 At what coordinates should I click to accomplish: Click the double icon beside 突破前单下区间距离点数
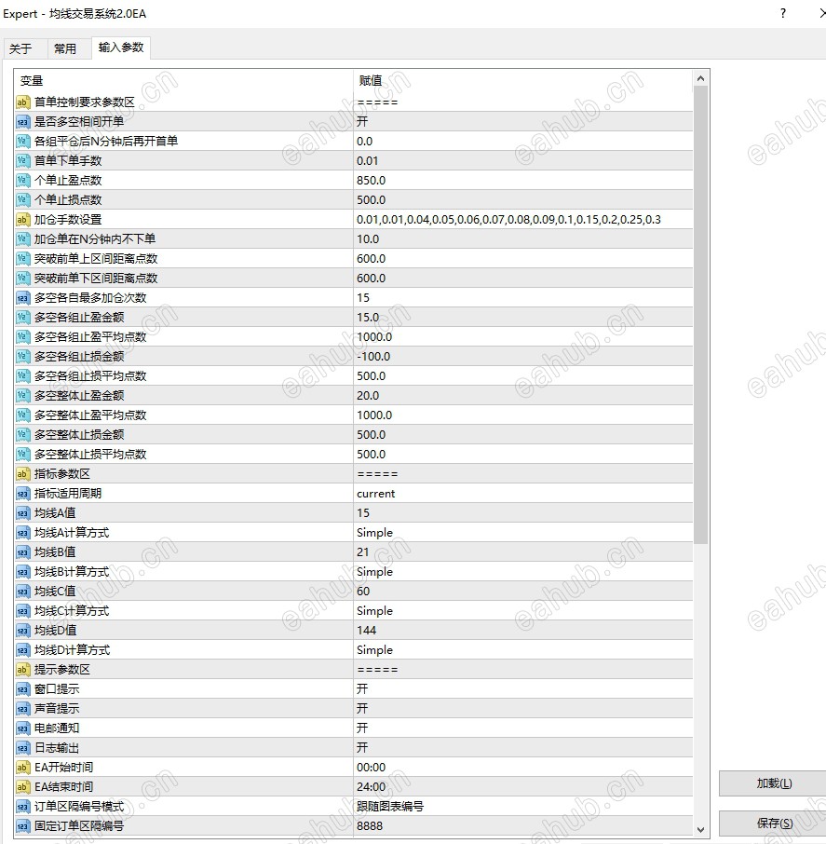coord(22,279)
